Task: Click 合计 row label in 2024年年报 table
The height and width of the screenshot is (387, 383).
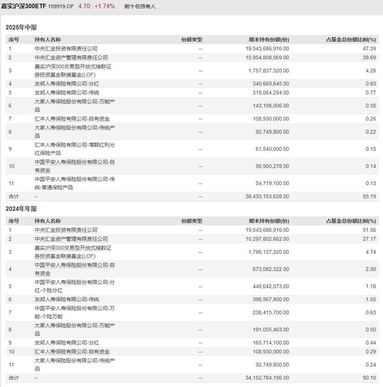Action: 14,378
